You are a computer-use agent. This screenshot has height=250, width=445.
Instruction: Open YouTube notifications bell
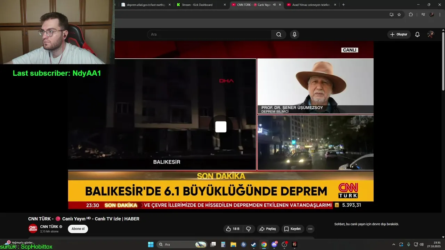(x=418, y=34)
